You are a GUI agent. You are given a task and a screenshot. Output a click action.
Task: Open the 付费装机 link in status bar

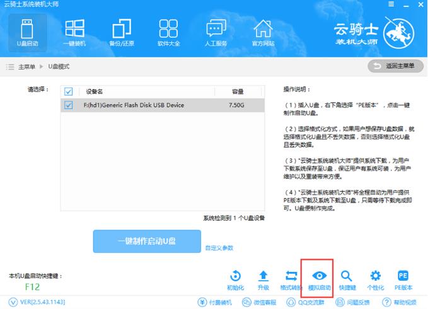(x=214, y=302)
